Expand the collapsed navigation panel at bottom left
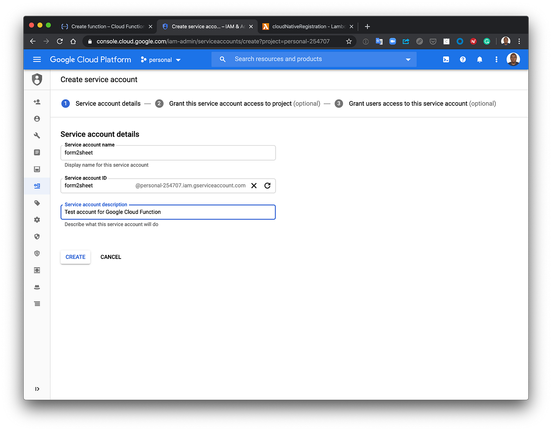 coord(37,389)
